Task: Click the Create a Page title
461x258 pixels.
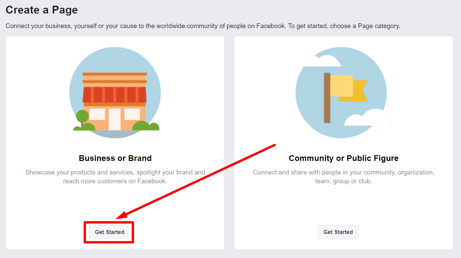Action: (x=42, y=10)
